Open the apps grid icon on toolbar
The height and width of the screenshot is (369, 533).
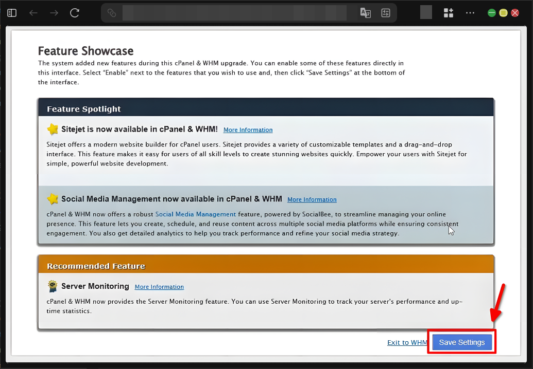point(448,12)
